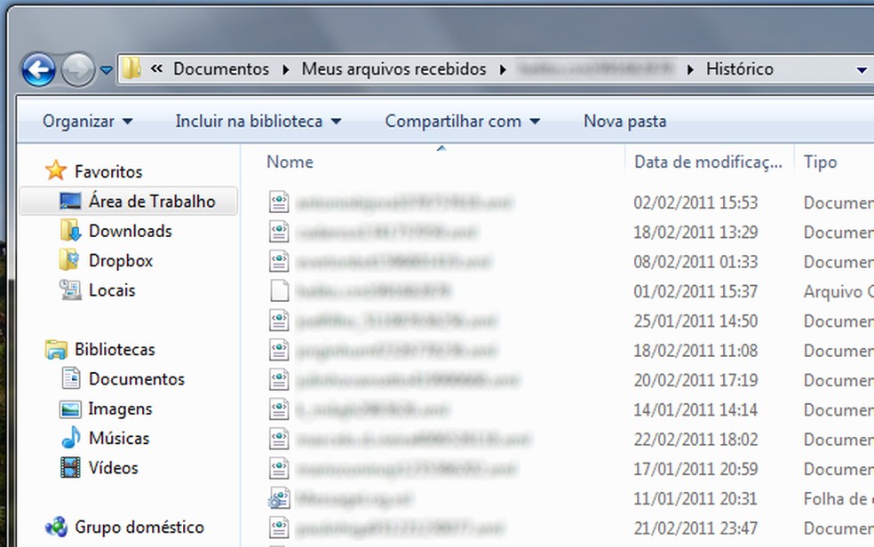The width and height of the screenshot is (874, 547).
Task: Click the date 11/01/2011 20:31
Action: (695, 498)
